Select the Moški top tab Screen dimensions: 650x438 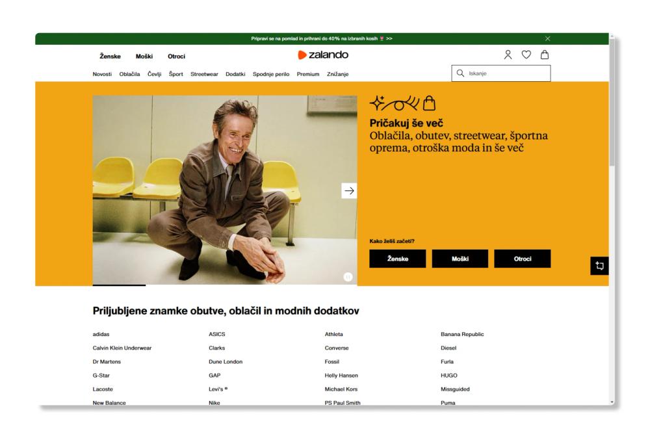pyautogui.click(x=144, y=57)
